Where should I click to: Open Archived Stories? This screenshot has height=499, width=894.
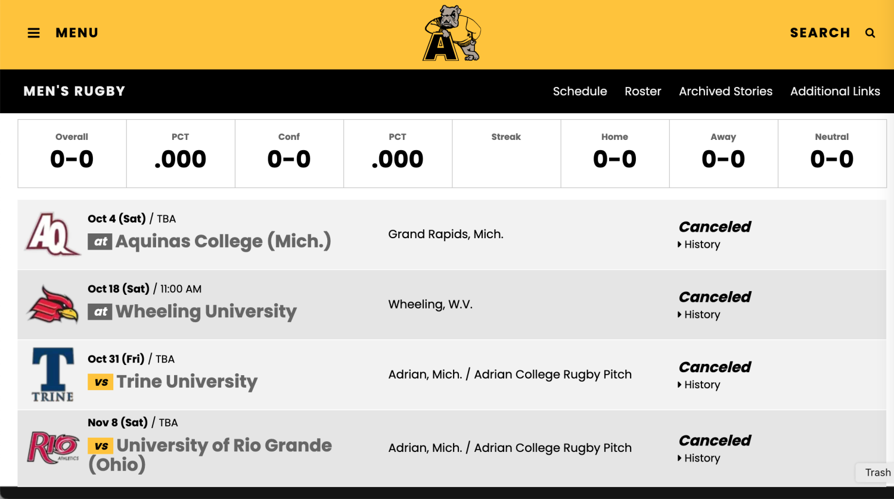coord(725,92)
